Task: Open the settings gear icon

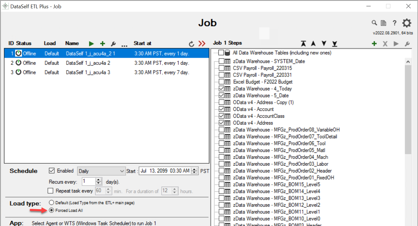Action: point(407,23)
